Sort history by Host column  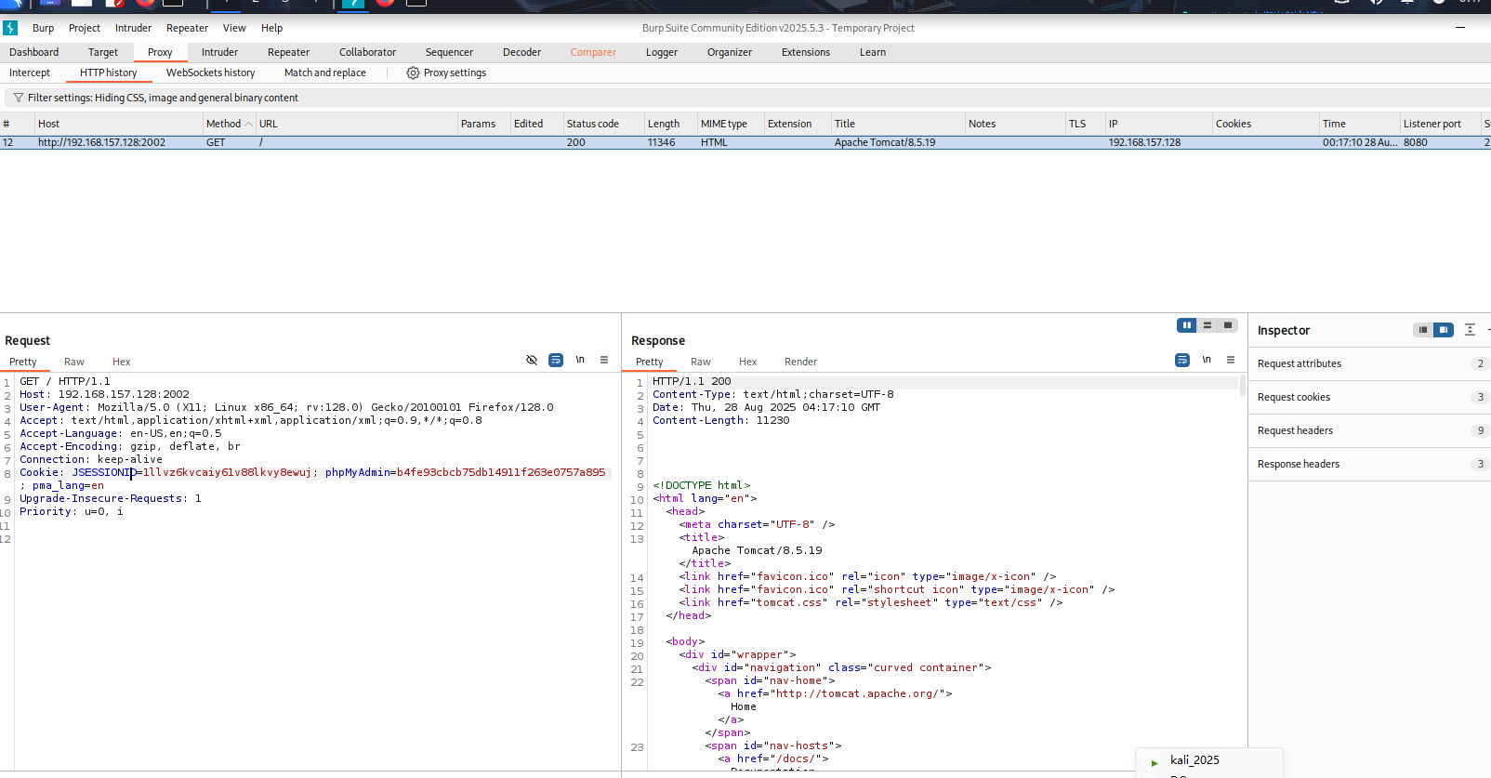click(x=119, y=124)
